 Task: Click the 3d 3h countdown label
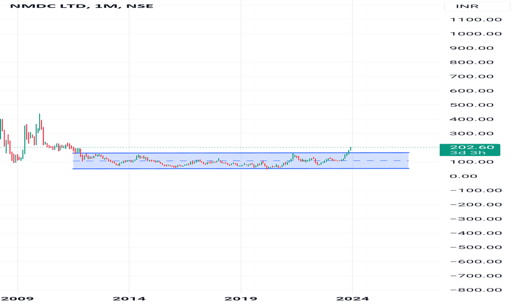pyautogui.click(x=467, y=153)
